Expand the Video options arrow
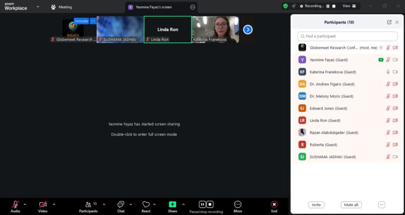405x215 pixels. pos(53,204)
